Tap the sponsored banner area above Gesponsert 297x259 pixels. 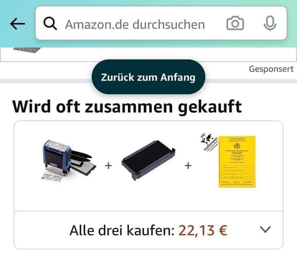148,54
